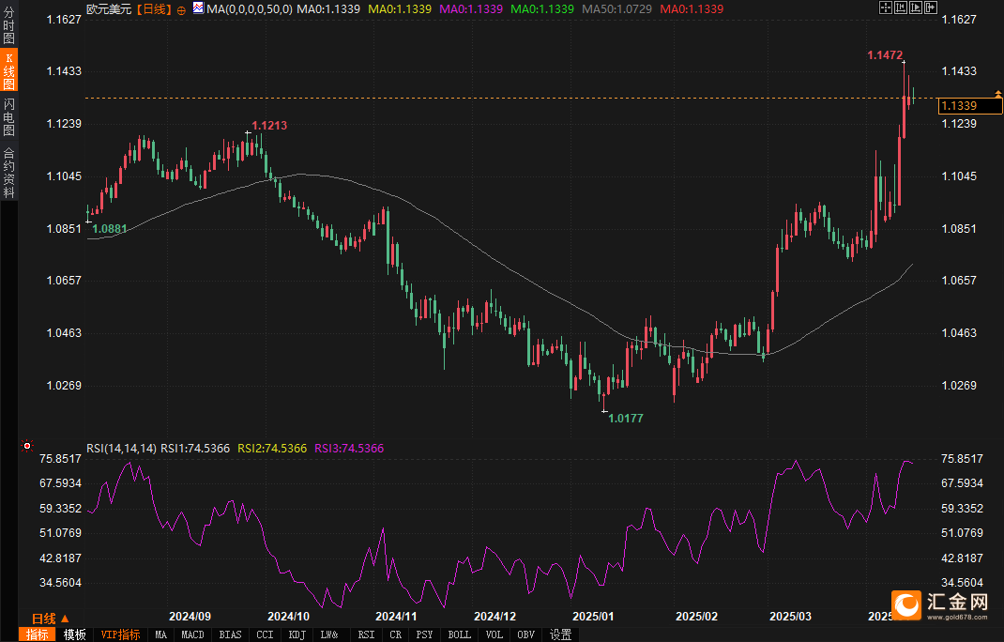Click the magenta RSI3:74.5366 legend value
This screenshot has width=1004, height=642.
point(349,449)
